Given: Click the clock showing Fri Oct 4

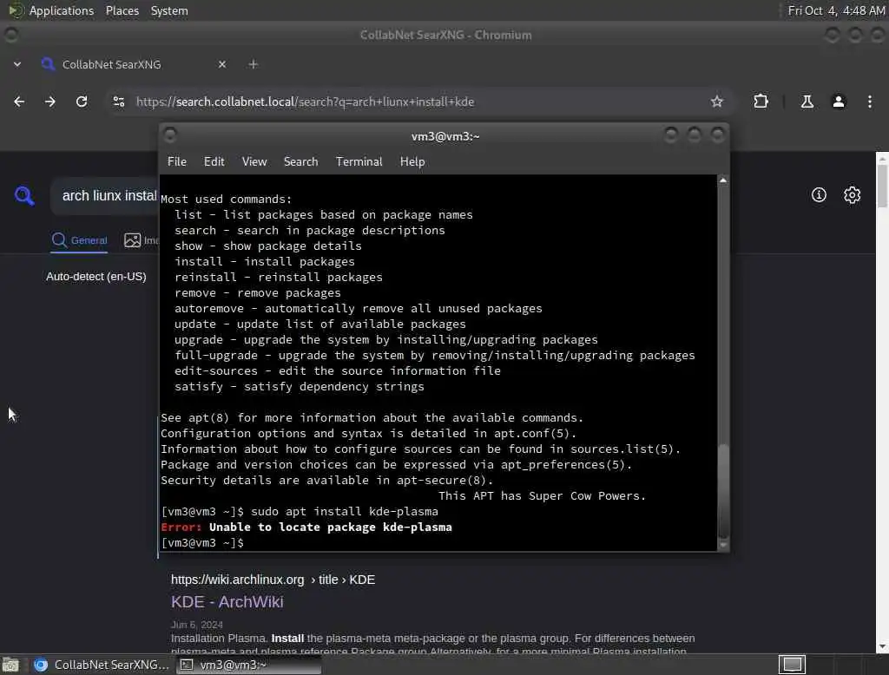Looking at the screenshot, I should (x=836, y=10).
